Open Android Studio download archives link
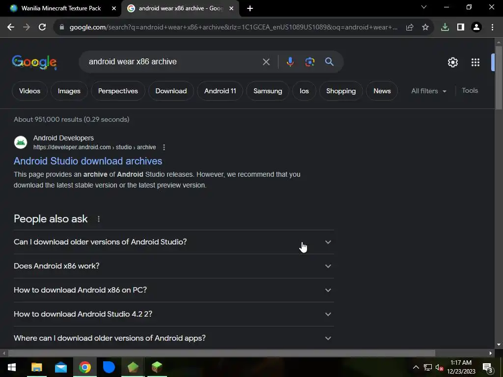The height and width of the screenshot is (377, 503). [88, 161]
